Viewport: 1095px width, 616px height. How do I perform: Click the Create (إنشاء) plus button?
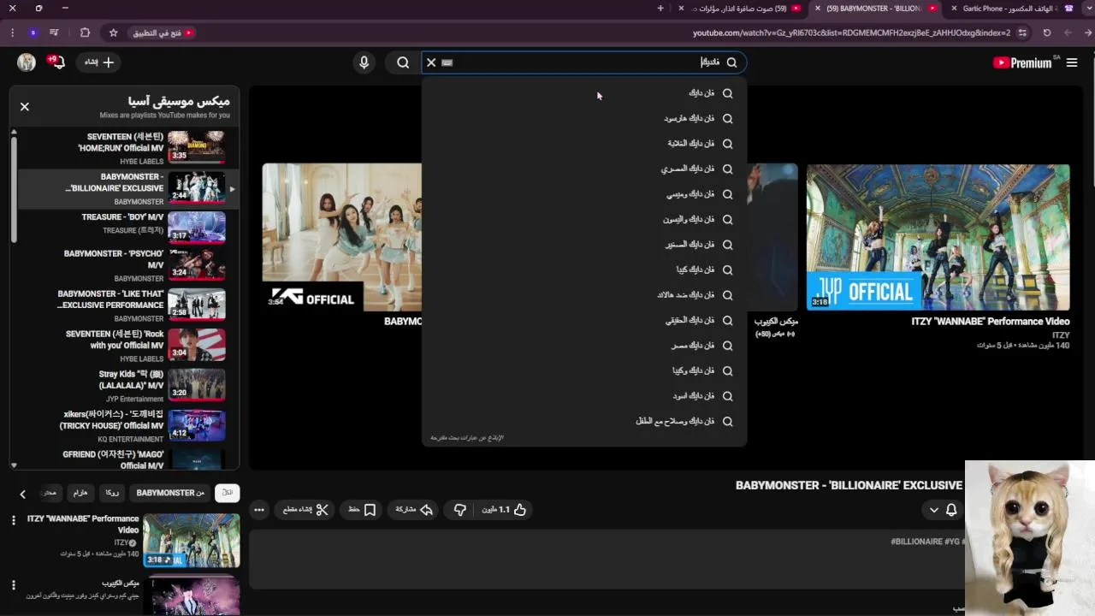pos(99,62)
